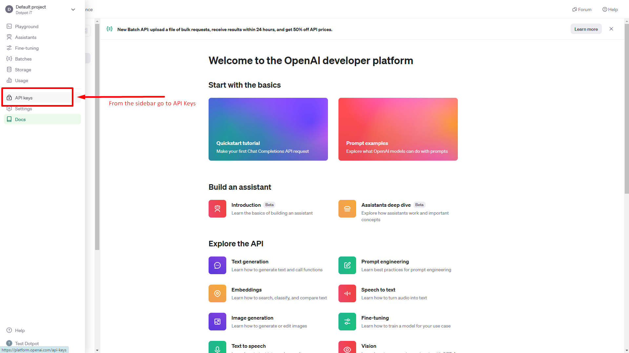Click the Assistants robot icon

tap(9, 37)
